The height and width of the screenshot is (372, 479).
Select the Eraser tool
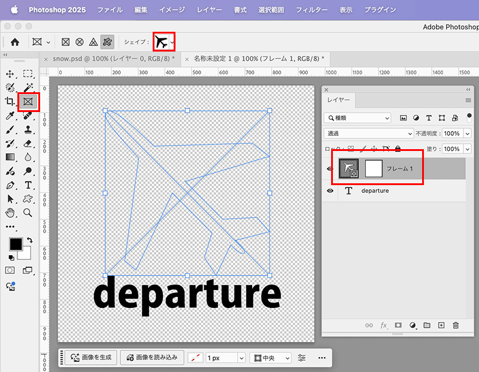tap(28, 143)
